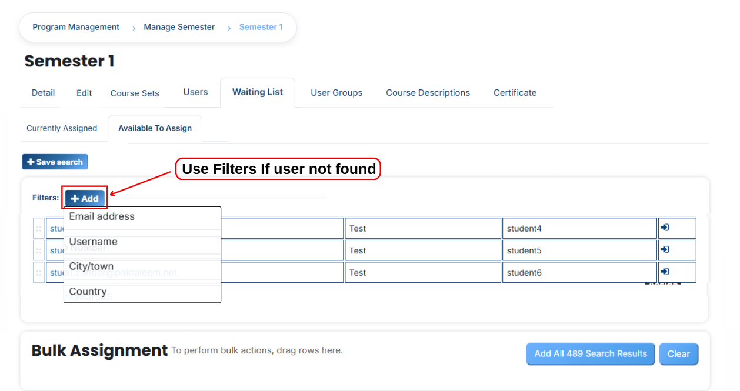Click the student5 username cell
This screenshot has width=740, height=391.
coord(579,250)
